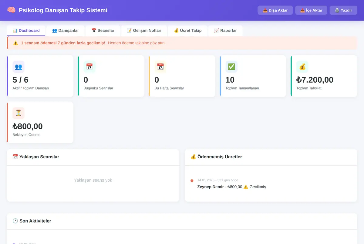
Task: Open the Gelişim Notları tab
Action: point(144,31)
